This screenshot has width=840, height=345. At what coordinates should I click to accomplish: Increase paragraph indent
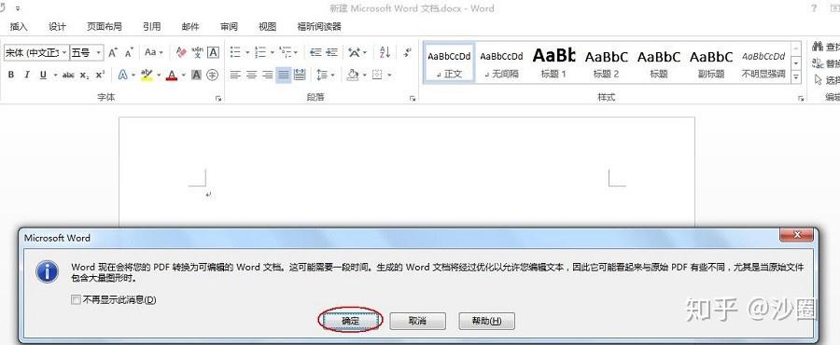(x=332, y=52)
